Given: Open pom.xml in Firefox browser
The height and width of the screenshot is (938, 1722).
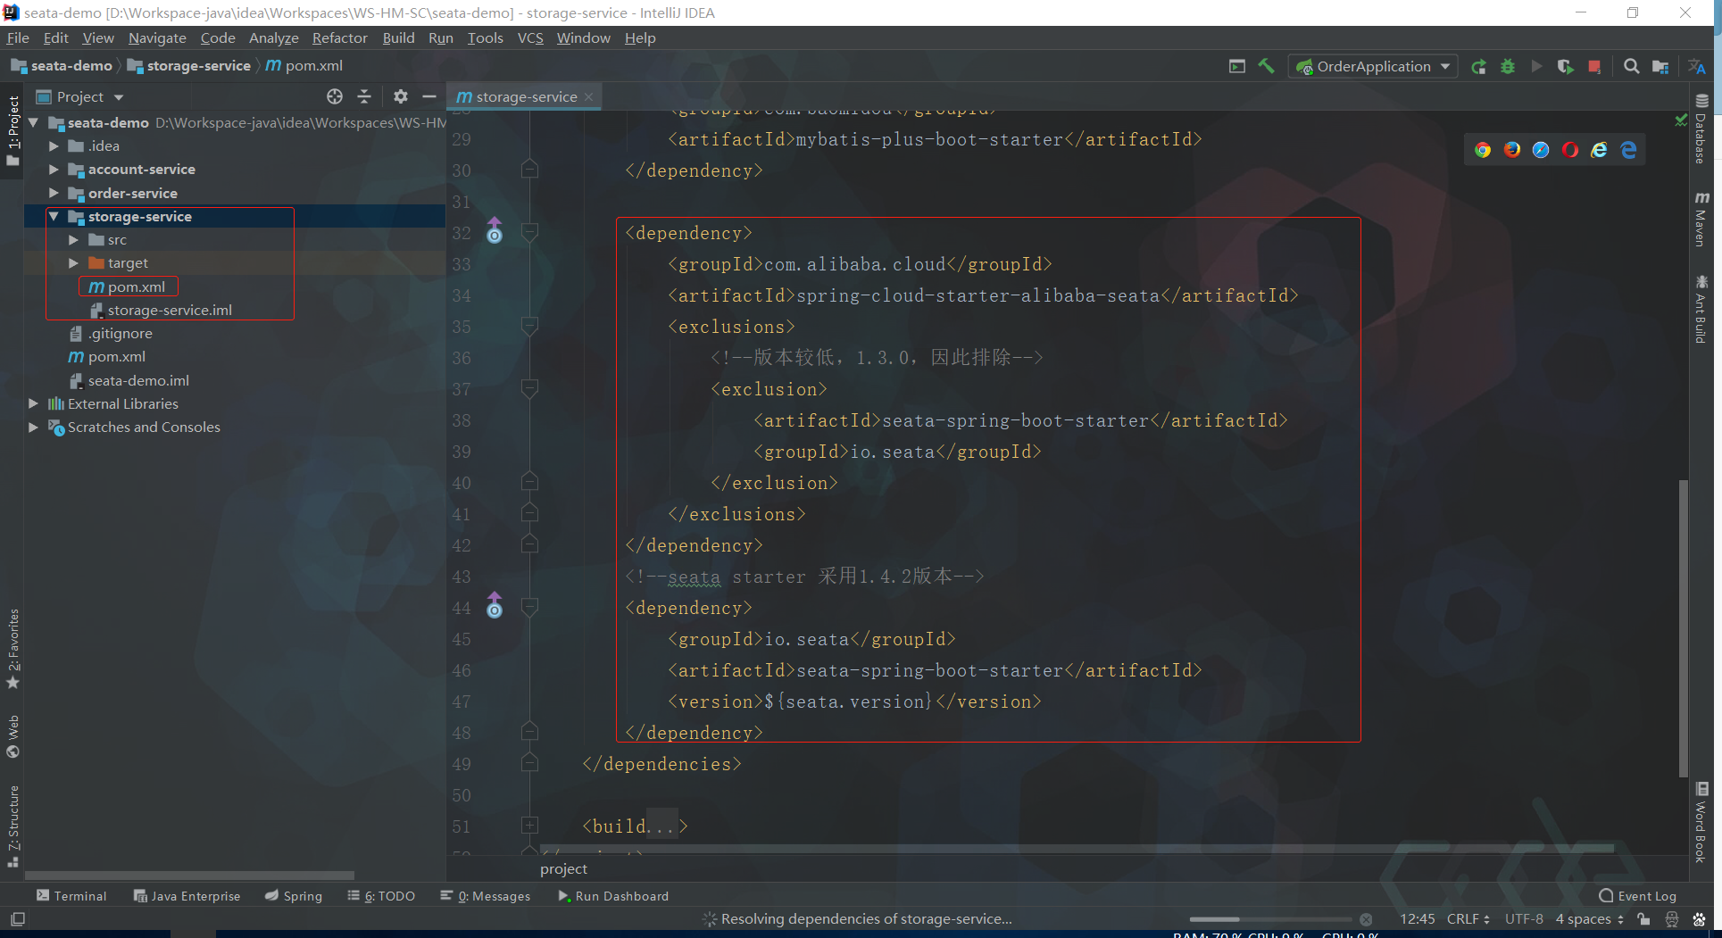Looking at the screenshot, I should tap(1512, 150).
